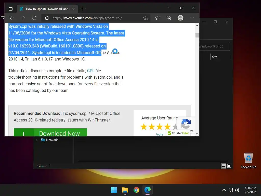This screenshot has height=196, width=261.
Task: Close the 'How to Update, Download' tab
Action: click(73, 9)
